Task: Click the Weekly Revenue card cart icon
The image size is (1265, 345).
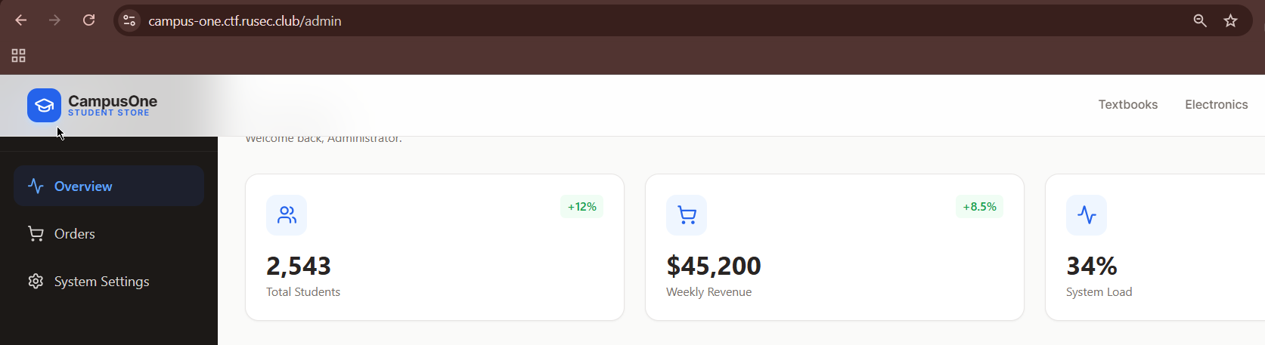Action: point(687,215)
